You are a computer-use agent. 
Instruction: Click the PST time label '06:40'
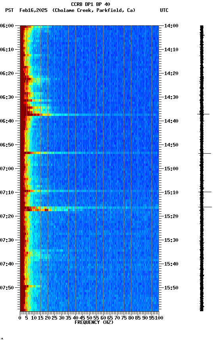click(7, 121)
